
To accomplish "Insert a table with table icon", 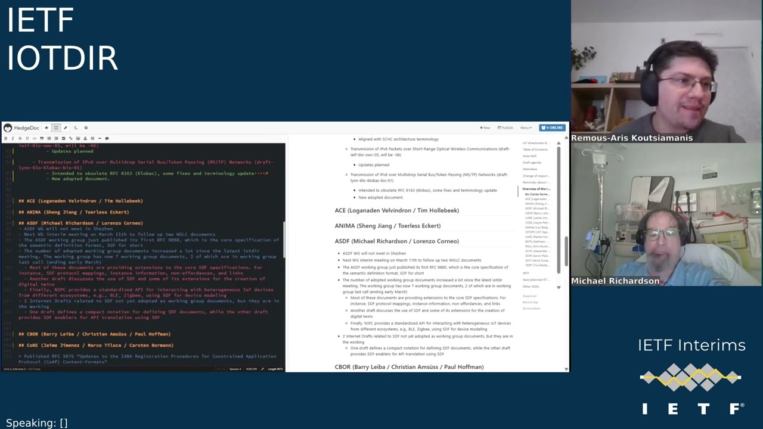I will [92, 138].
